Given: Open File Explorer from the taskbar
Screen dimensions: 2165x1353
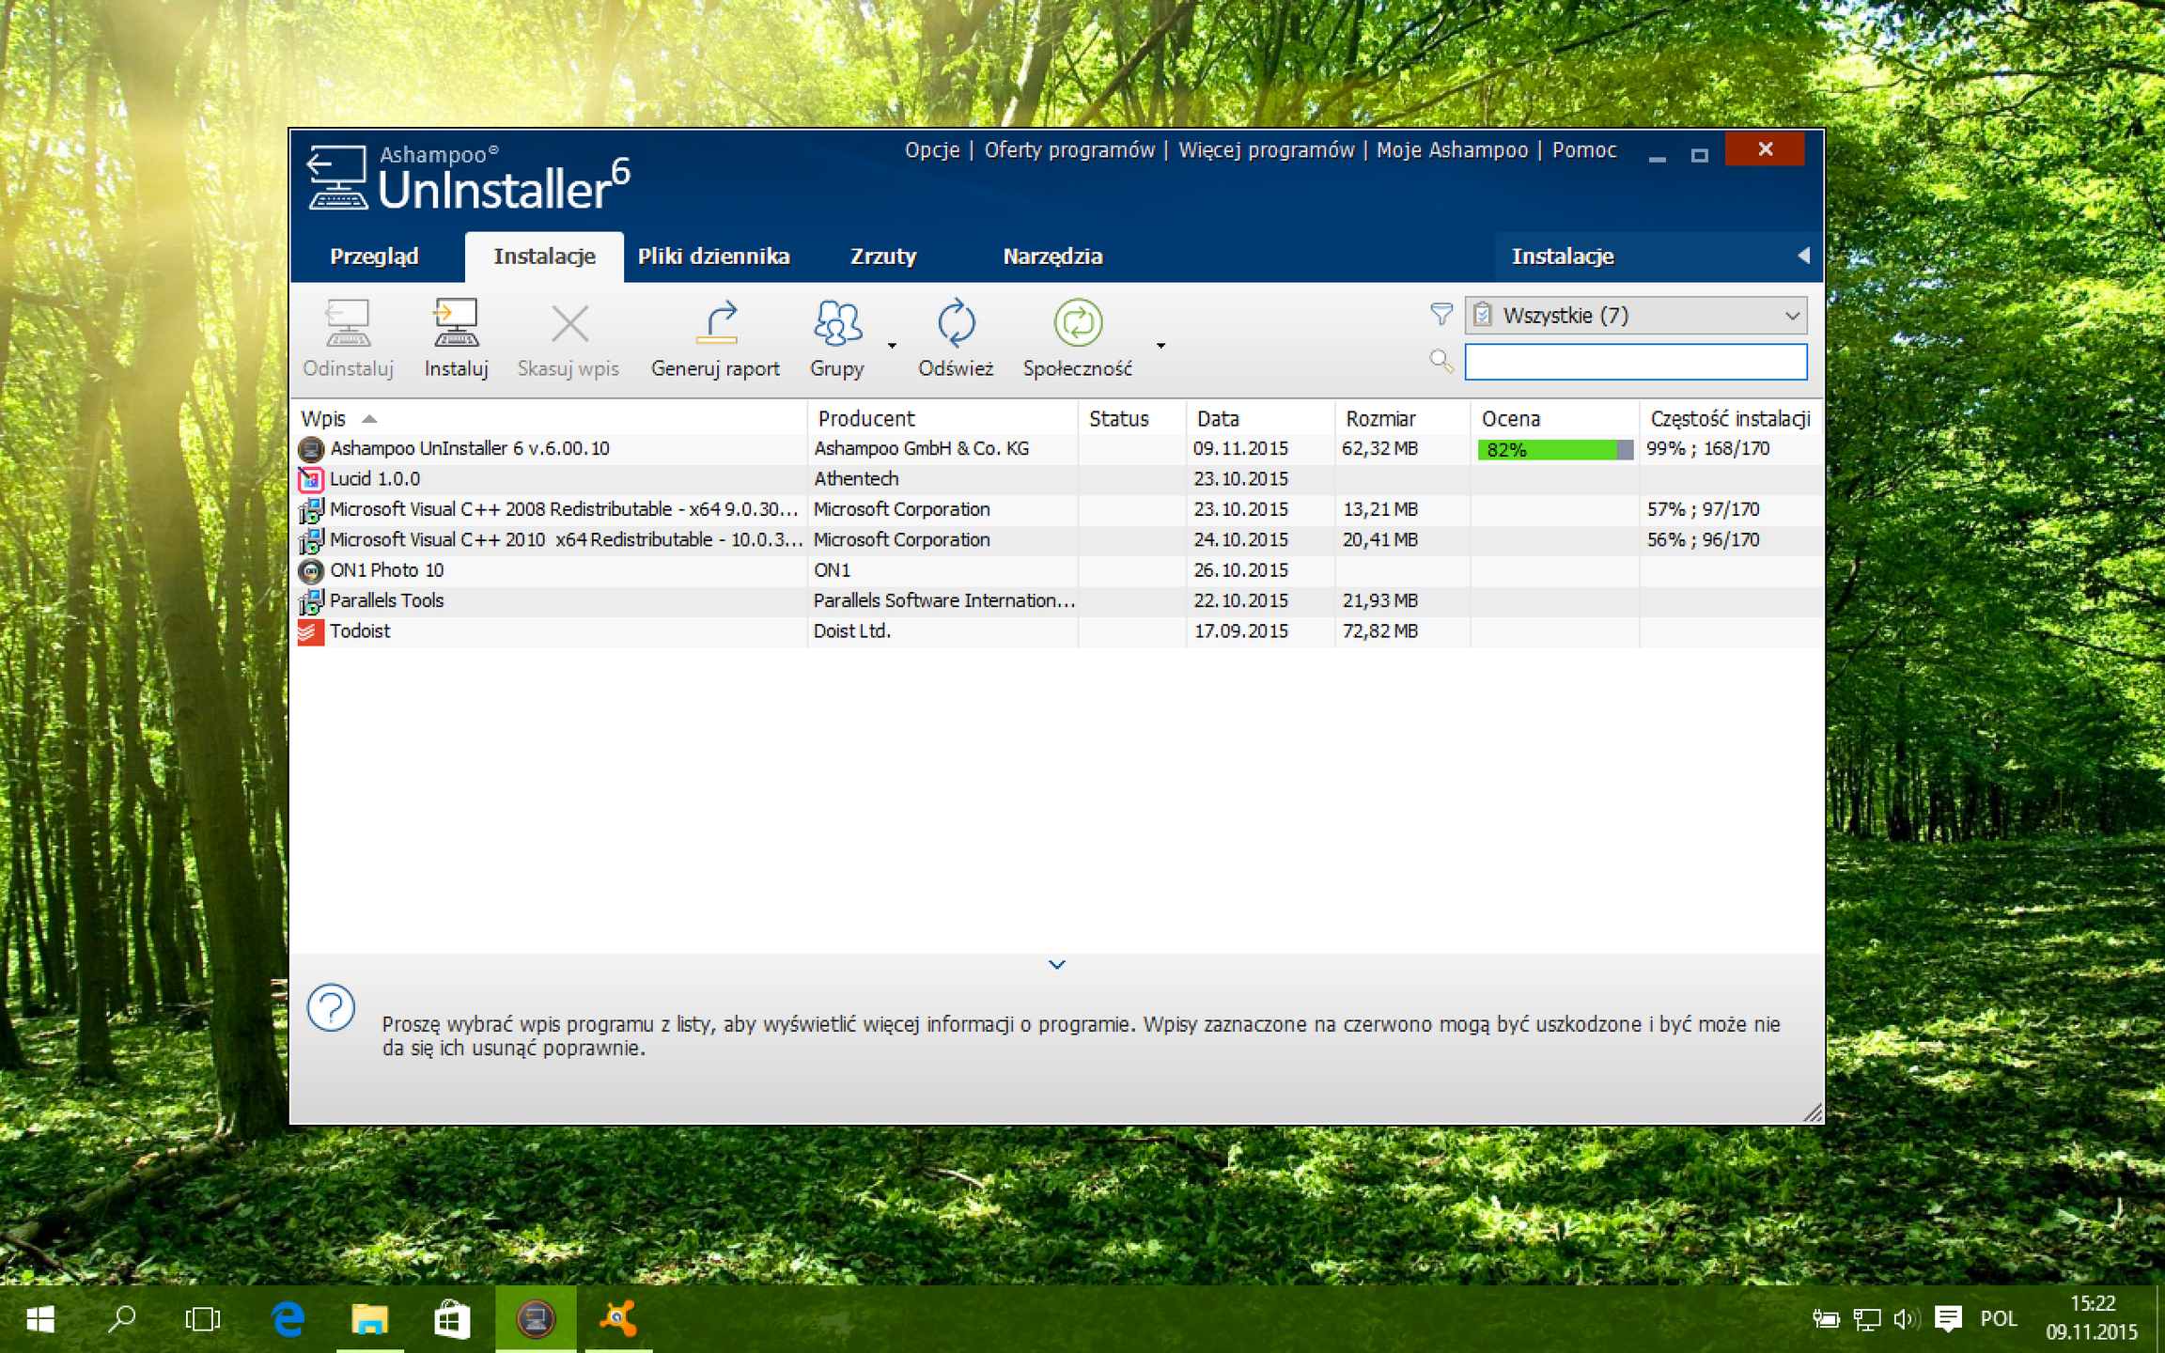Looking at the screenshot, I should coord(369,1319).
